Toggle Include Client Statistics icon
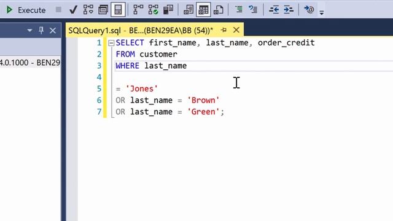This screenshot has height=221, width=393. pyautogui.click(x=168, y=10)
